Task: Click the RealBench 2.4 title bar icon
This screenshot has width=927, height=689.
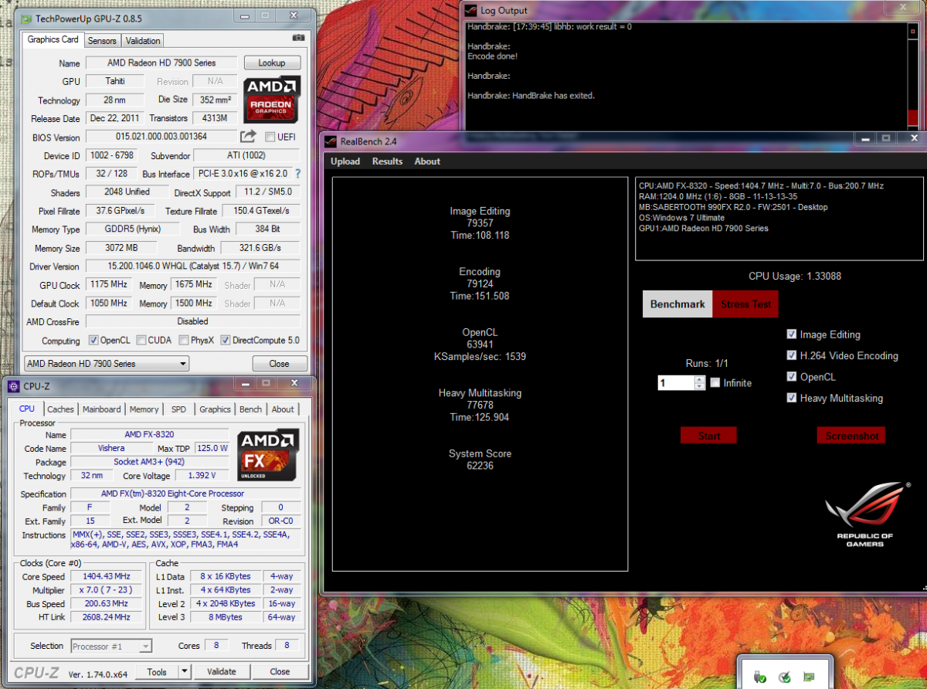Action: coord(331,141)
